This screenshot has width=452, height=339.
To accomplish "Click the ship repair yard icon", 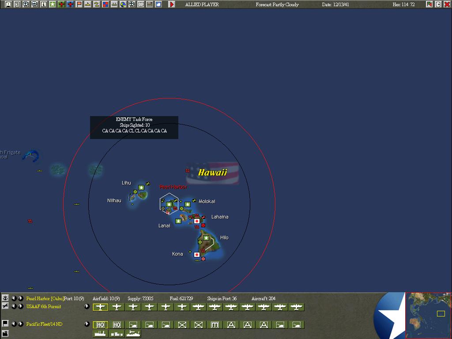I will pos(133,334).
